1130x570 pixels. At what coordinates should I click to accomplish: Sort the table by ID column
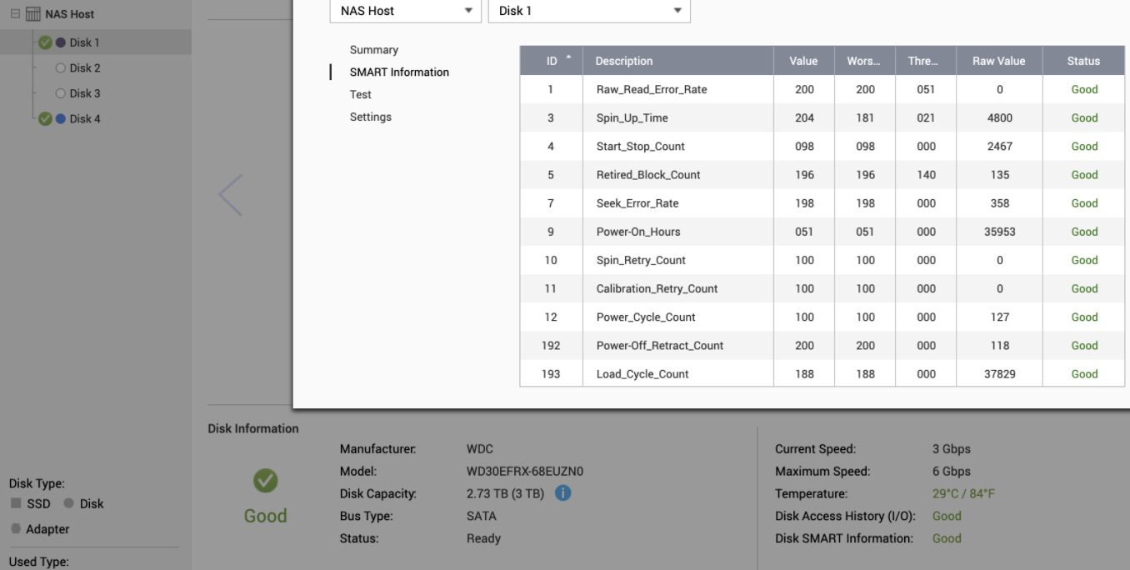(x=552, y=61)
